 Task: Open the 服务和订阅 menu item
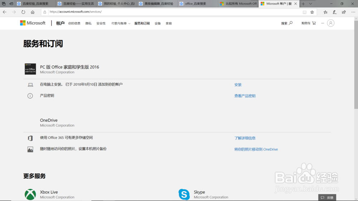142,24
